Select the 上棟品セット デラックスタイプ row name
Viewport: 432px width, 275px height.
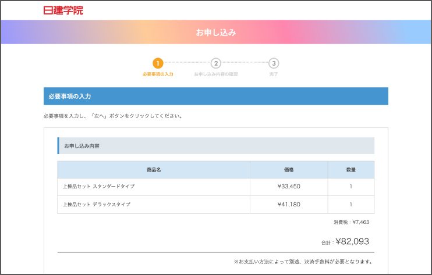pos(97,204)
